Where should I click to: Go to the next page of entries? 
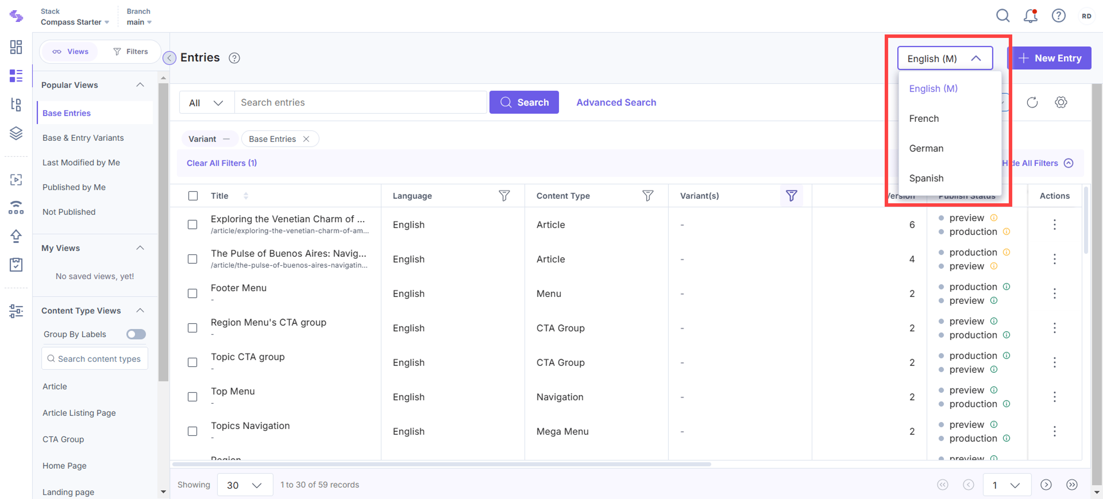click(1046, 484)
